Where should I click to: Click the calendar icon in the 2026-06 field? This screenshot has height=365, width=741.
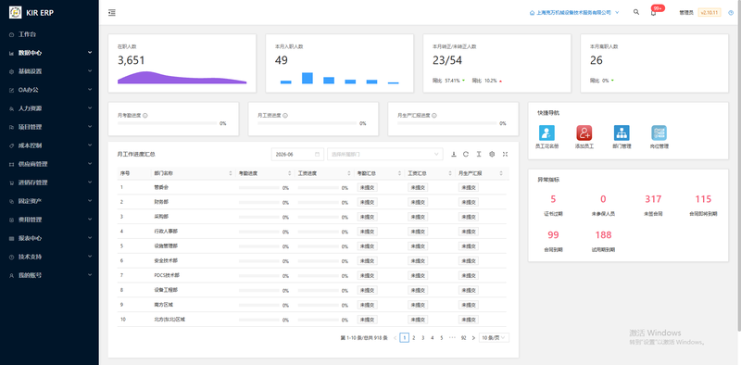(317, 154)
